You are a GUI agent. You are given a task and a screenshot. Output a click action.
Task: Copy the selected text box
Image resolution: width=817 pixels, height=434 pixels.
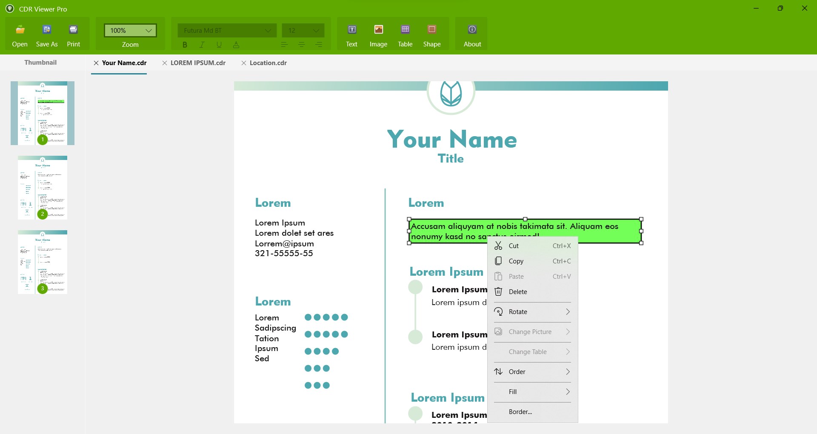coord(516,261)
